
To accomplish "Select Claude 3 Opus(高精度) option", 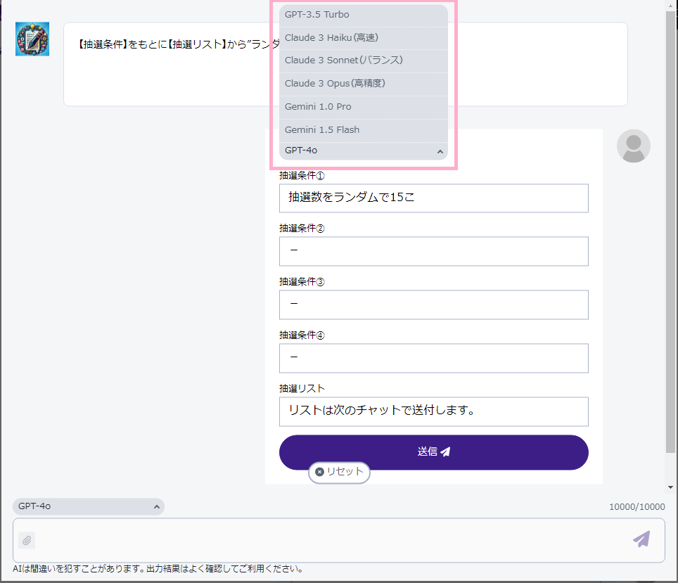I will (x=363, y=84).
